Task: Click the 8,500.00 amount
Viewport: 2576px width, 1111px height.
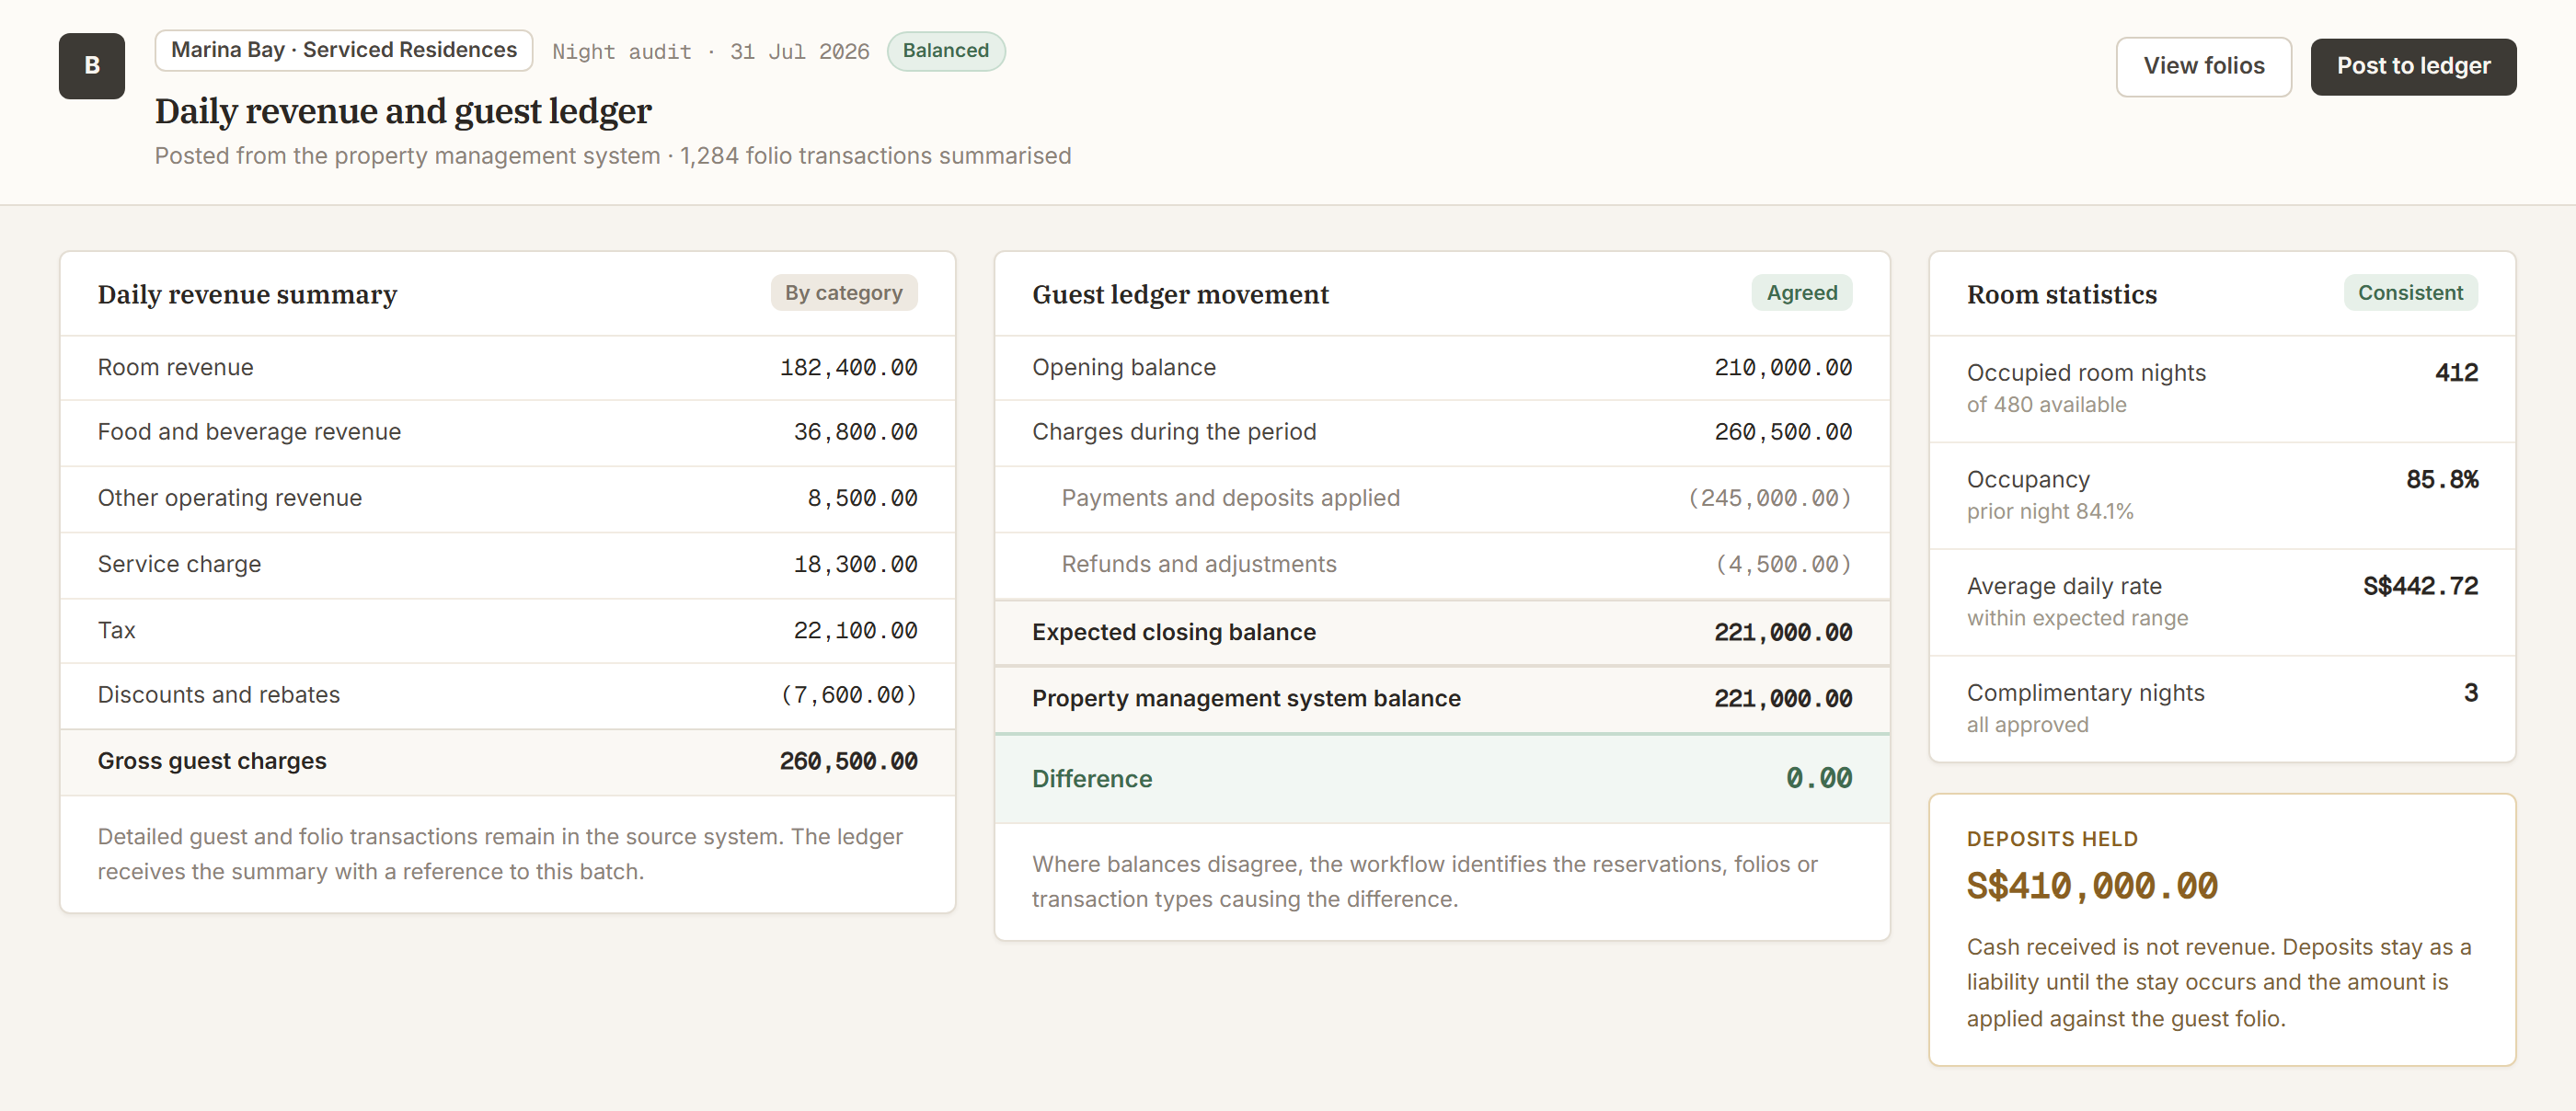Action: tap(862, 498)
